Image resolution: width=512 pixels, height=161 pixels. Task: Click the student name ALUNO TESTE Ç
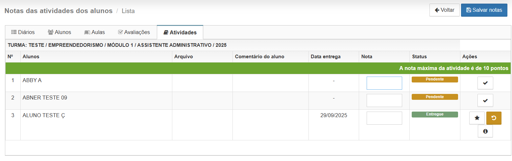click(x=44, y=115)
